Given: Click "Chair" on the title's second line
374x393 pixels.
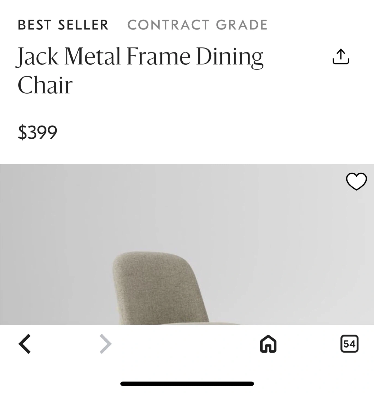Looking at the screenshot, I should pyautogui.click(x=45, y=85).
